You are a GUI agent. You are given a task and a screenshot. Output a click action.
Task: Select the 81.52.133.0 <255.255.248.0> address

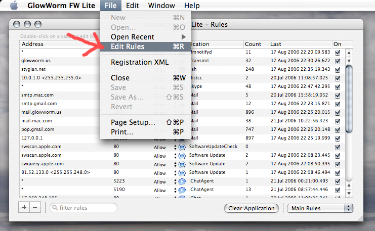(56, 172)
